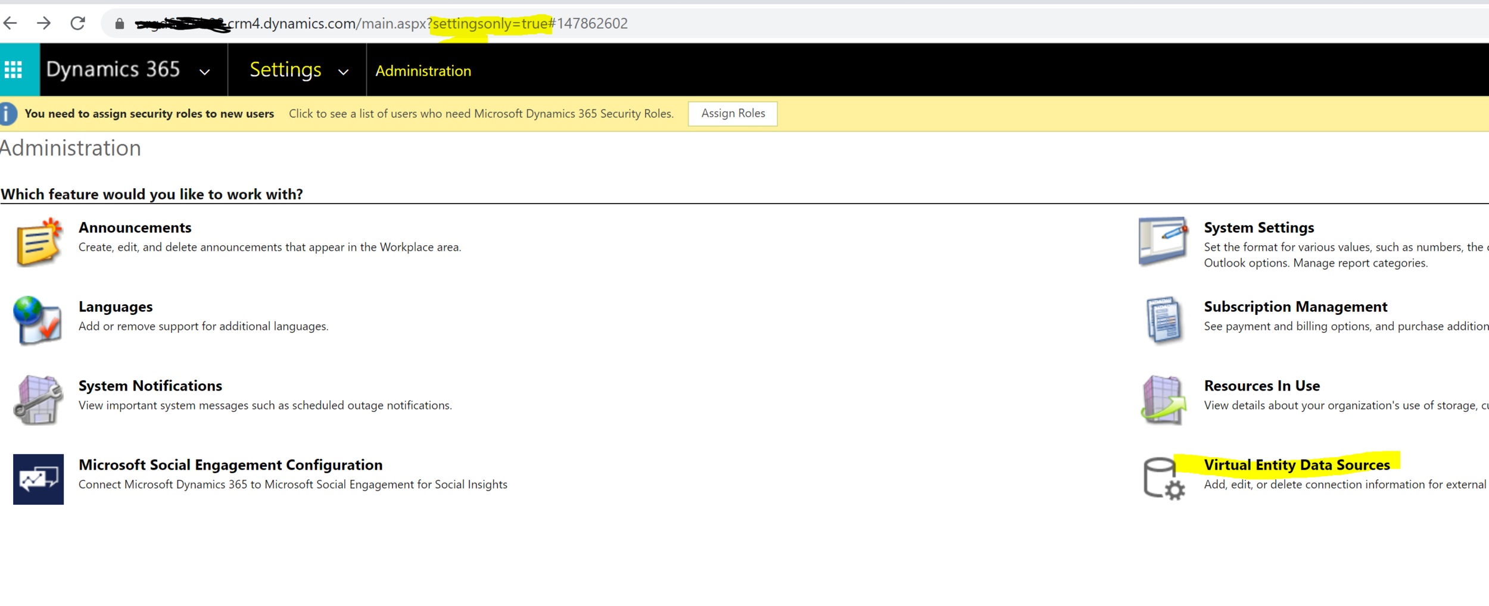Click the Announcements sticky note icon
Screen dimensions: 1489x606
tap(39, 242)
